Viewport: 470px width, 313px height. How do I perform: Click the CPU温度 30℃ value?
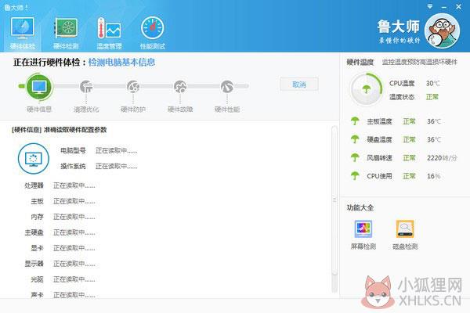[x=433, y=83]
